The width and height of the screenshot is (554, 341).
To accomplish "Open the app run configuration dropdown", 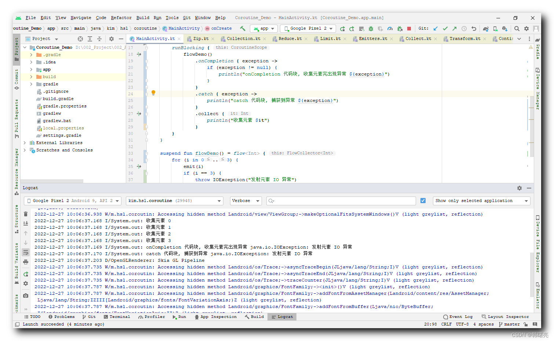I will coord(264,29).
